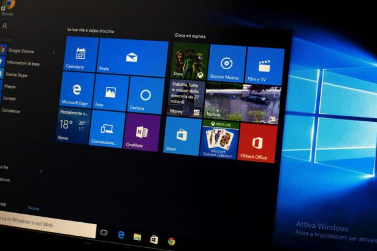Open Mappe from the app list
This screenshot has height=251, width=377.
(x=10, y=86)
